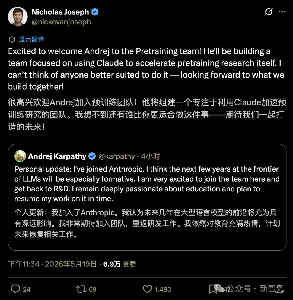This screenshot has width=293, height=300.
Task: Open the 6.9万 查看 view count
Action: point(119,264)
